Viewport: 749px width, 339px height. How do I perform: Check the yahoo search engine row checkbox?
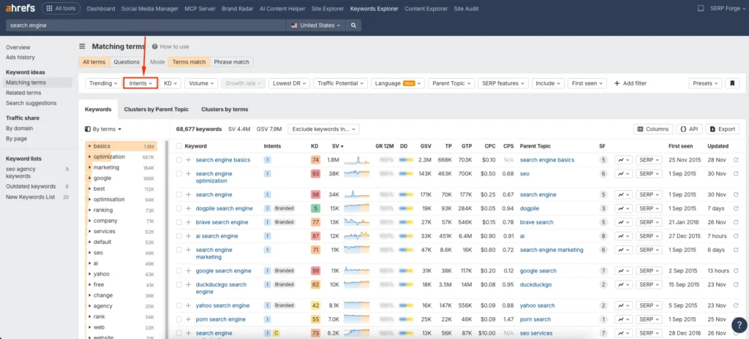pos(178,305)
